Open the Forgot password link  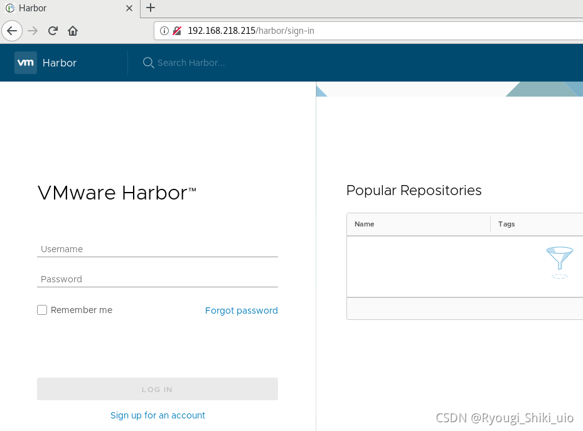[242, 311]
